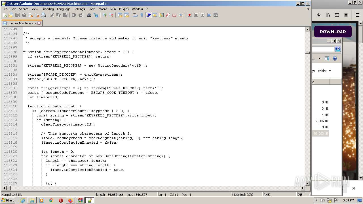Open Firefox from the taskbar
Screen dimensions: 363x204
70,200
